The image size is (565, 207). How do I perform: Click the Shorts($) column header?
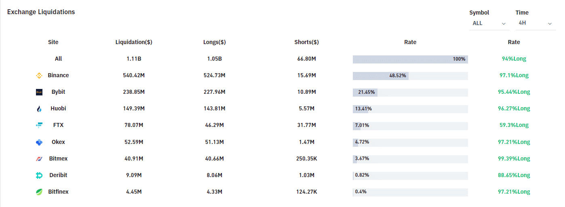click(x=307, y=42)
